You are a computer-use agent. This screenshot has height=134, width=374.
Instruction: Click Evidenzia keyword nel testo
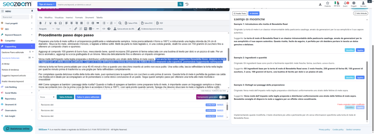click(x=150, y=29)
